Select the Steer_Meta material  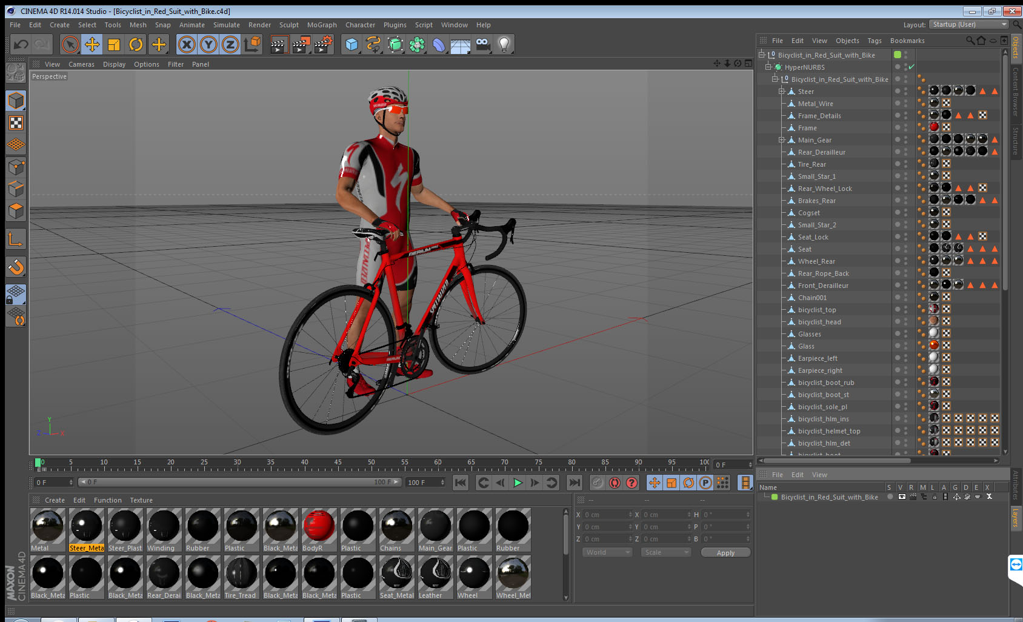86,530
